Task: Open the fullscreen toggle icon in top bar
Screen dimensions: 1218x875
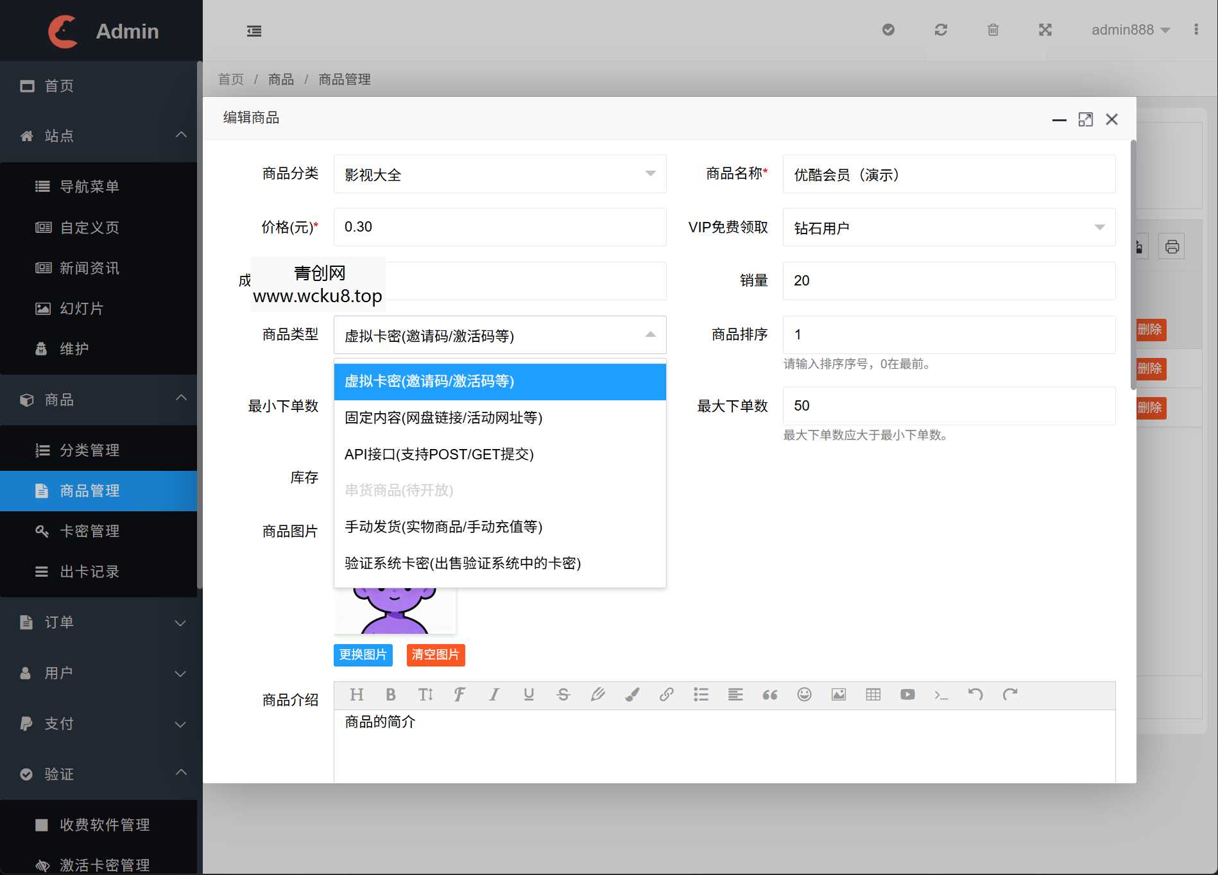Action: click(x=1045, y=30)
